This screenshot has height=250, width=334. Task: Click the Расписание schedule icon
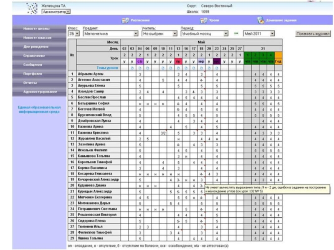(125, 20)
